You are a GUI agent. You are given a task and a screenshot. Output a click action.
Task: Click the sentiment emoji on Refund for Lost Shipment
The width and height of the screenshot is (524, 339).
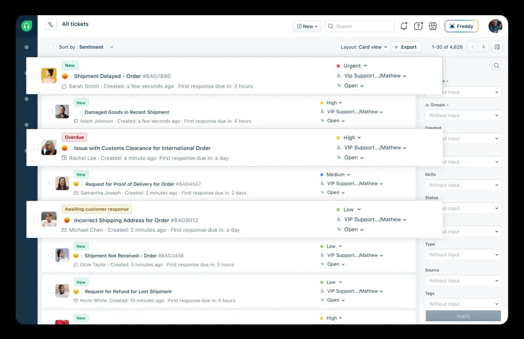pyautogui.click(x=76, y=291)
